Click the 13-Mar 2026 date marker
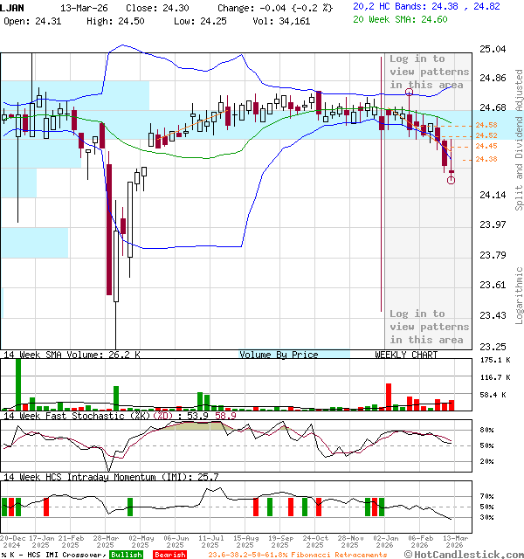 pos(455,542)
